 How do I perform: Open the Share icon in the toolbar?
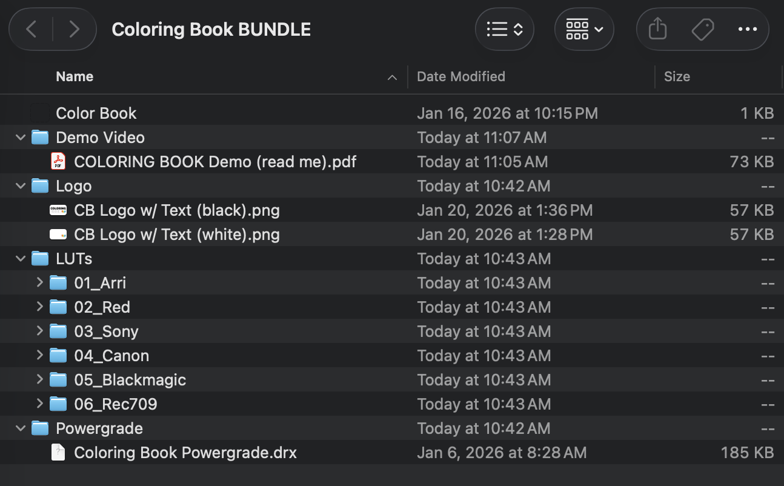pos(657,28)
